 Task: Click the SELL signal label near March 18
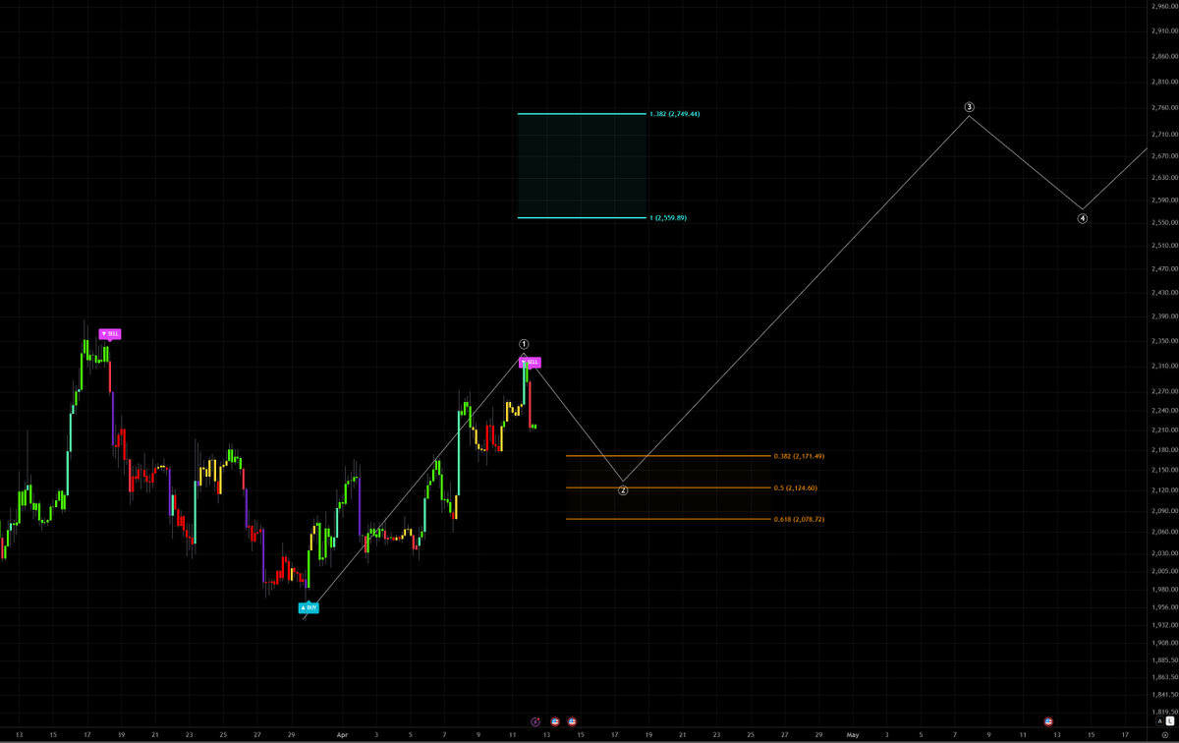(109, 334)
